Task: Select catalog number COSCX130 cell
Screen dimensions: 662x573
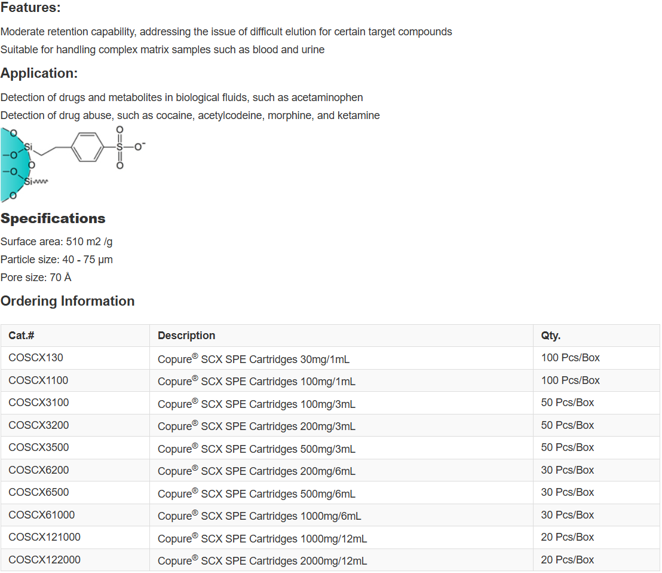Action: 36,358
